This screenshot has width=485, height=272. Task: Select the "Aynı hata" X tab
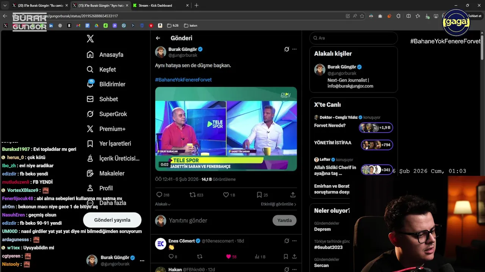(x=100, y=5)
